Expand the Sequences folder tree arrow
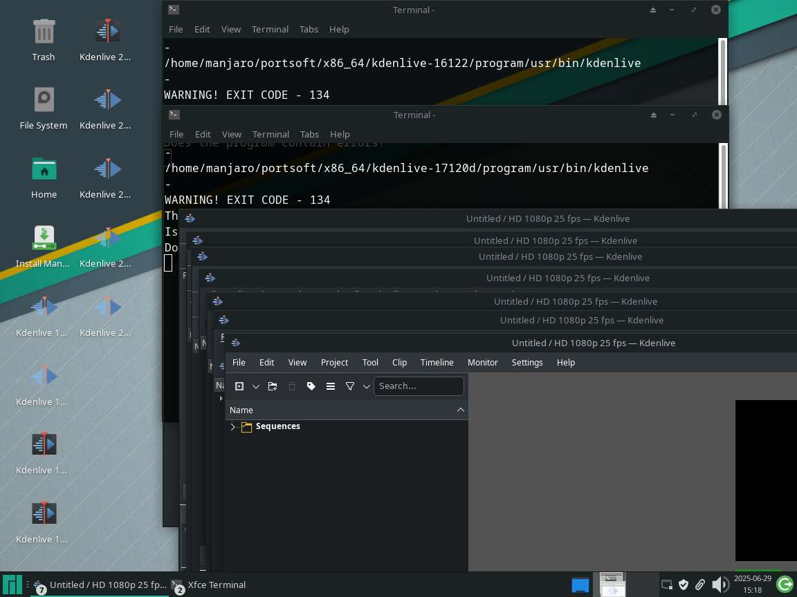797x597 pixels. click(x=233, y=427)
